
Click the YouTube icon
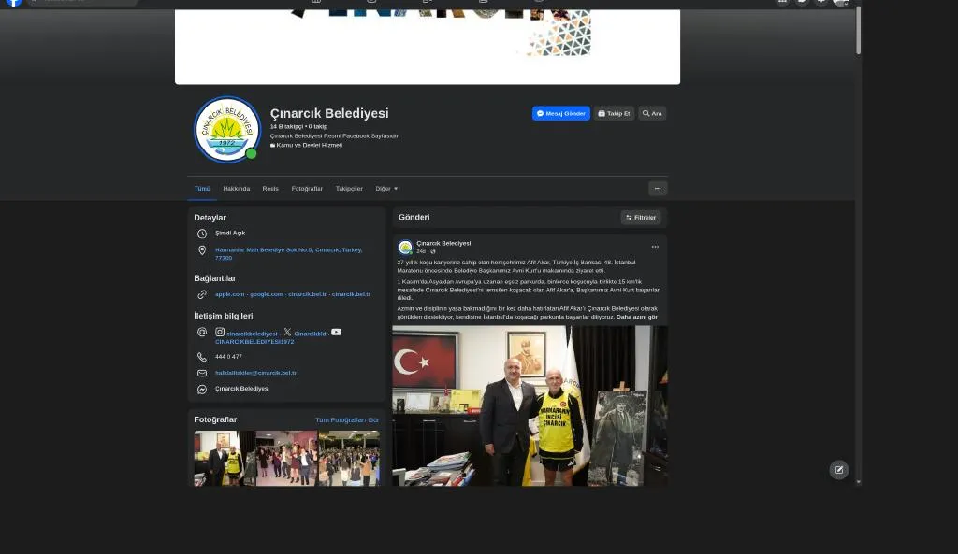coord(336,332)
